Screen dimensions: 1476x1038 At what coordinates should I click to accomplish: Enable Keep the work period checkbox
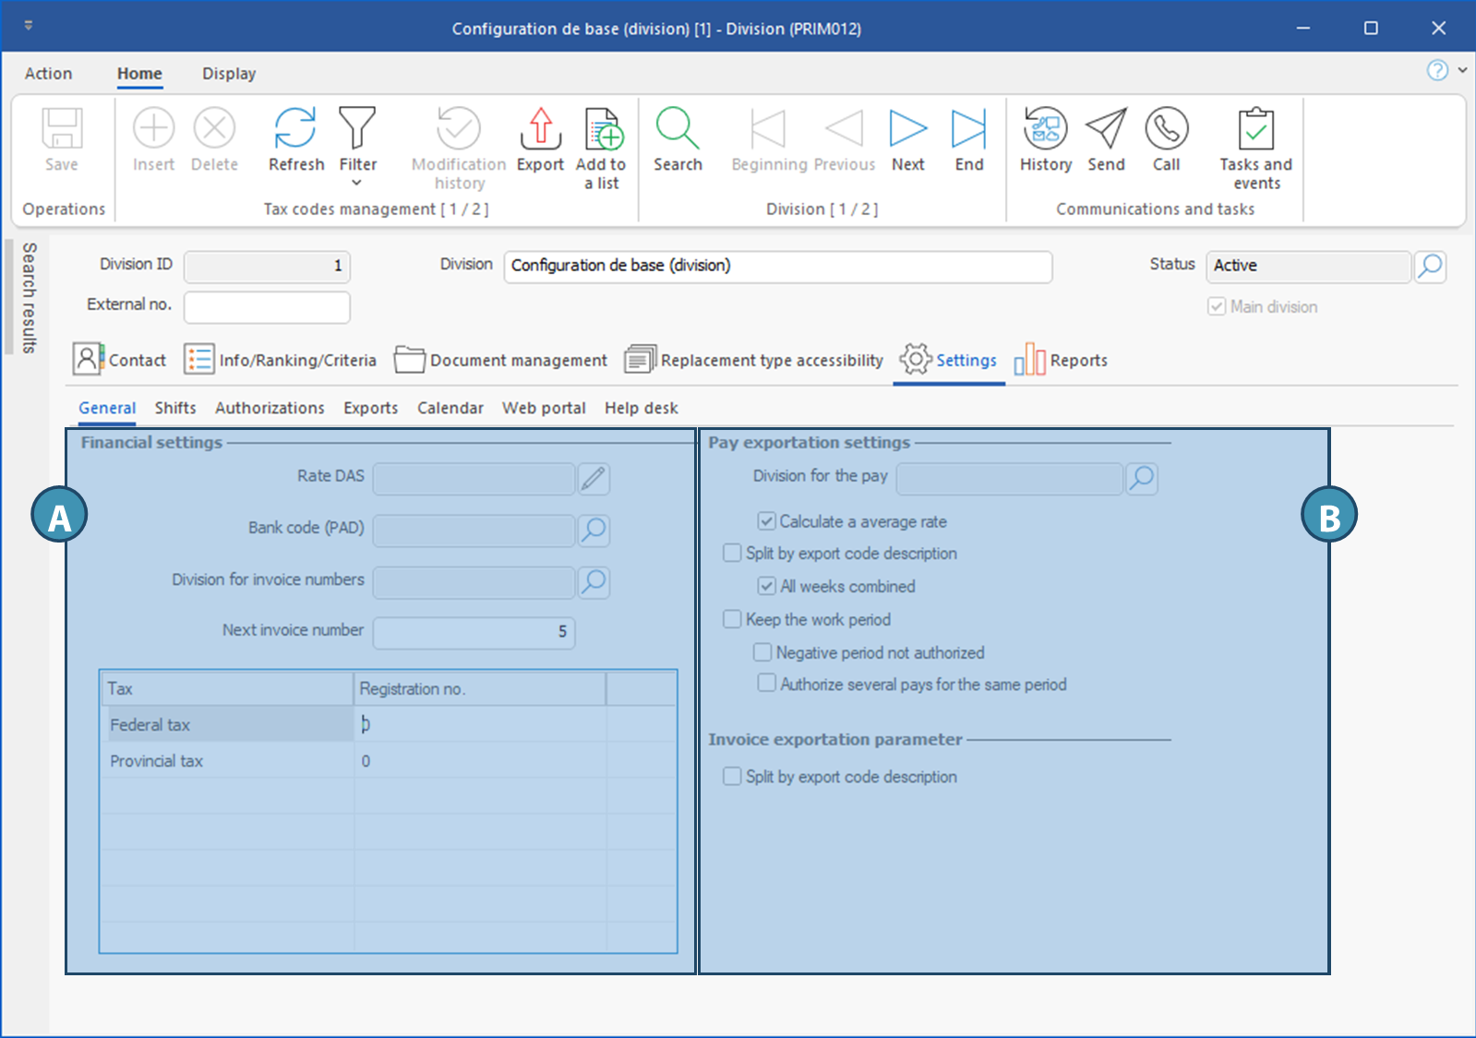pos(732,619)
